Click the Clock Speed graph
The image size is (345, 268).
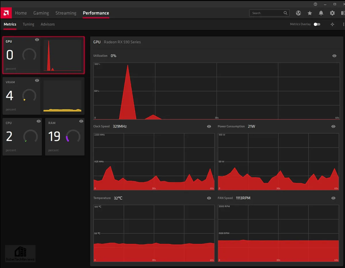tap(154, 162)
